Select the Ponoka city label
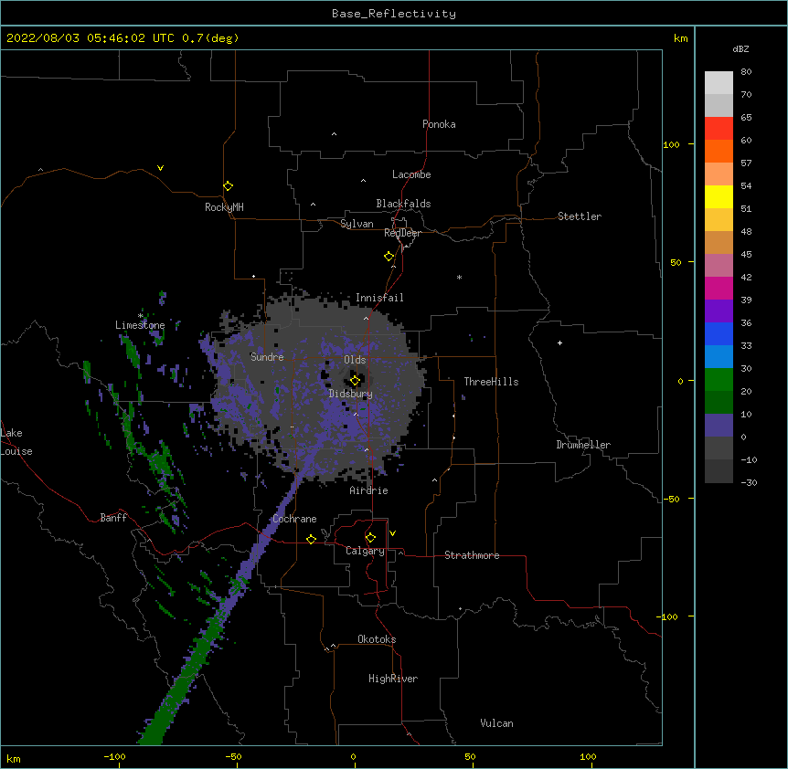788x769 pixels. point(439,124)
